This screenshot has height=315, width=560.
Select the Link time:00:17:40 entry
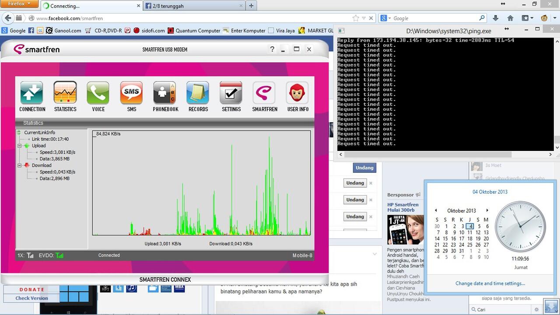50,139
